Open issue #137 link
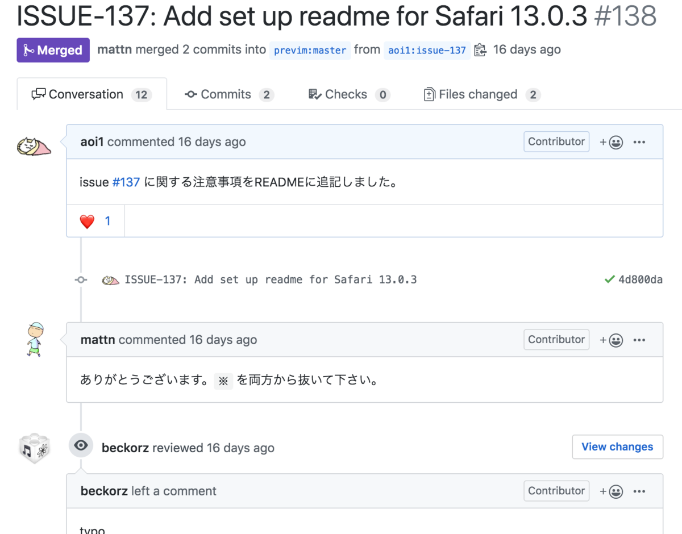This screenshot has width=682, height=534. click(x=126, y=182)
